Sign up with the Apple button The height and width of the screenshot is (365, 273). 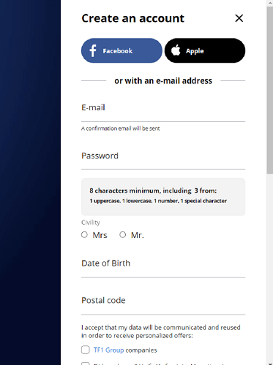click(205, 50)
